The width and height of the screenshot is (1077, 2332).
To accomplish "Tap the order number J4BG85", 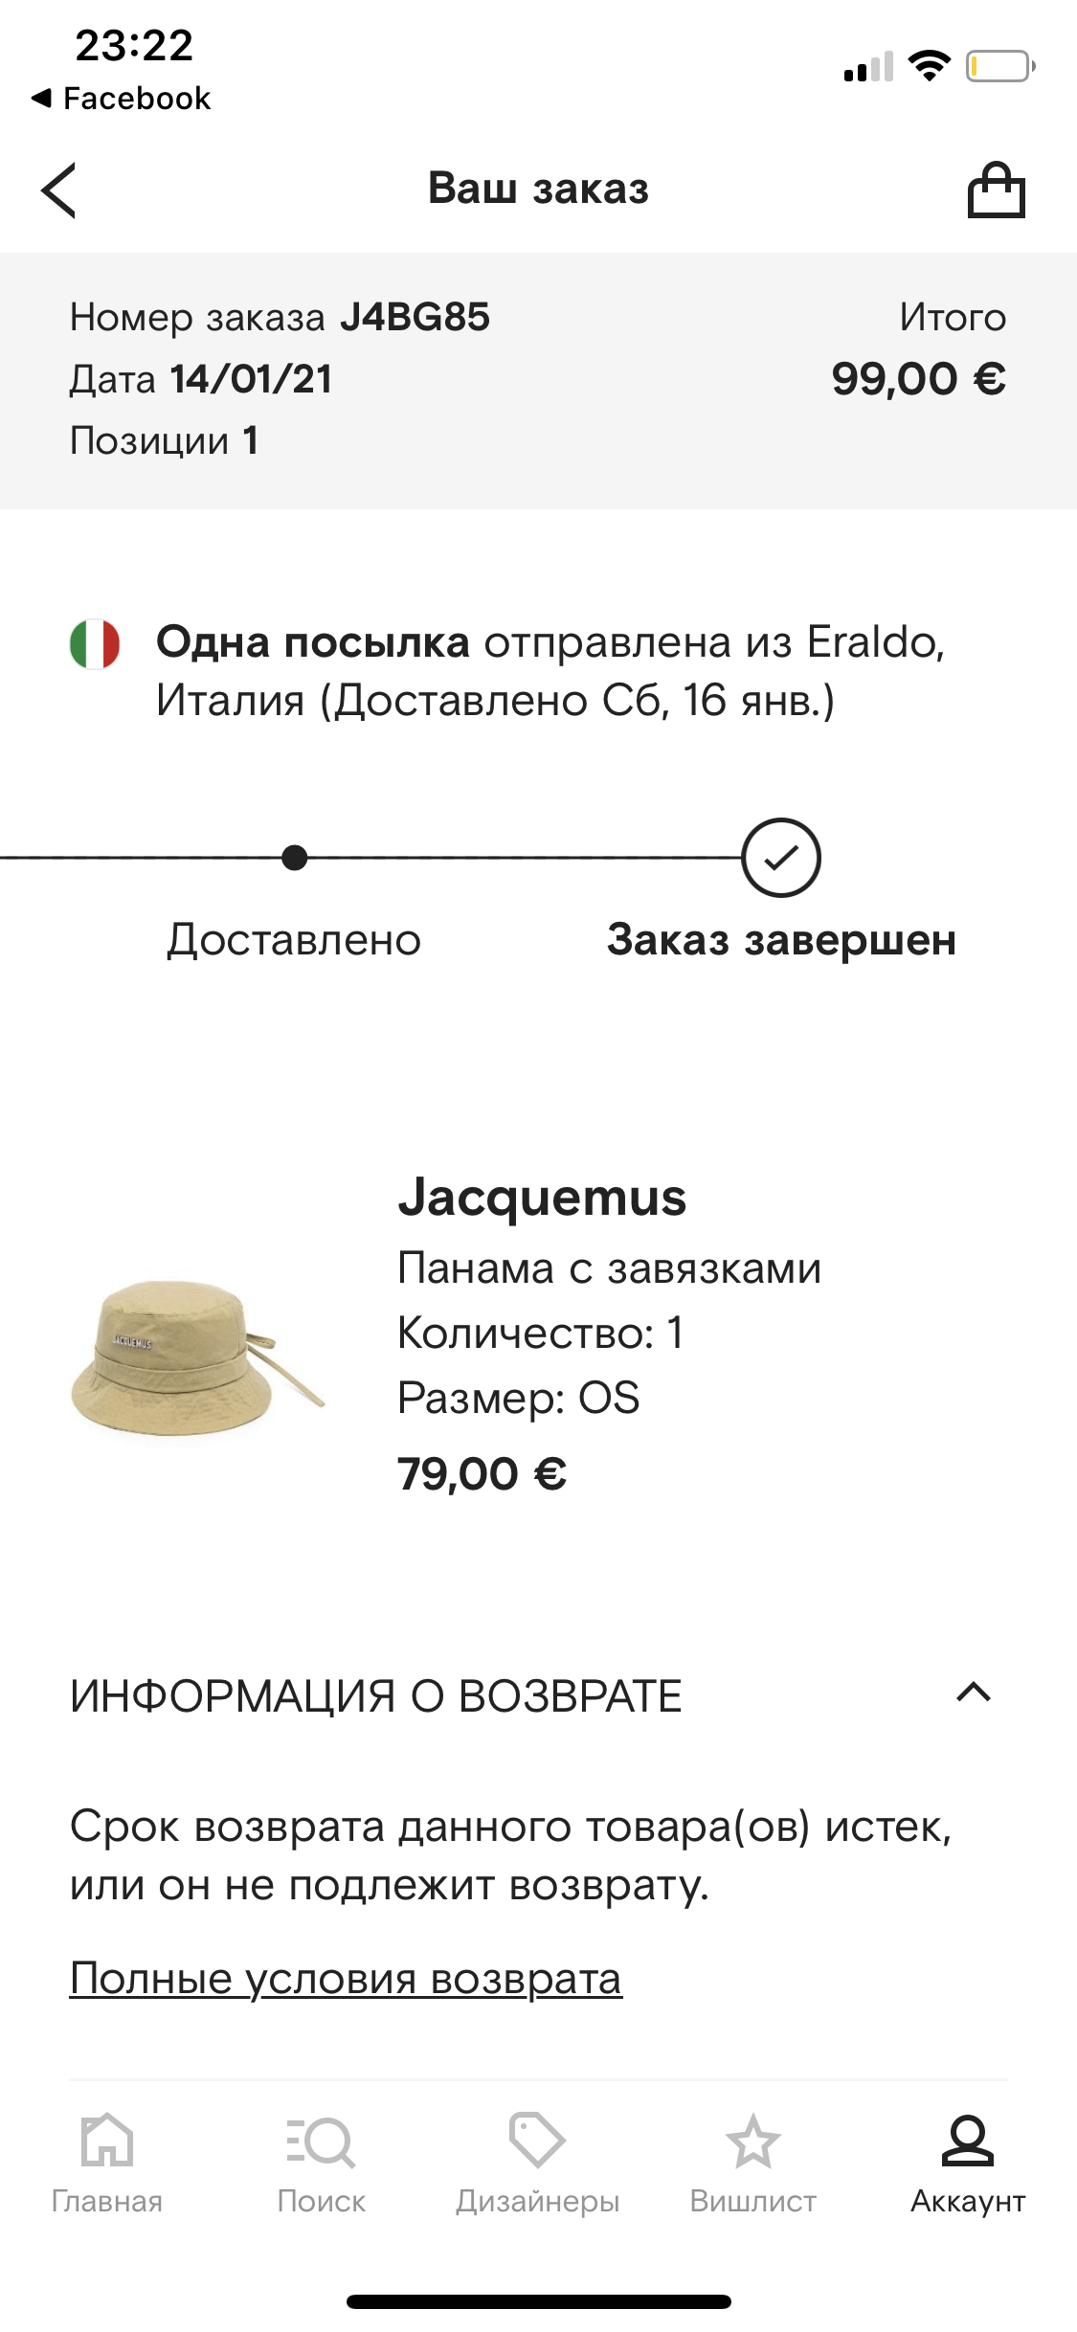I will pyautogui.click(x=415, y=317).
